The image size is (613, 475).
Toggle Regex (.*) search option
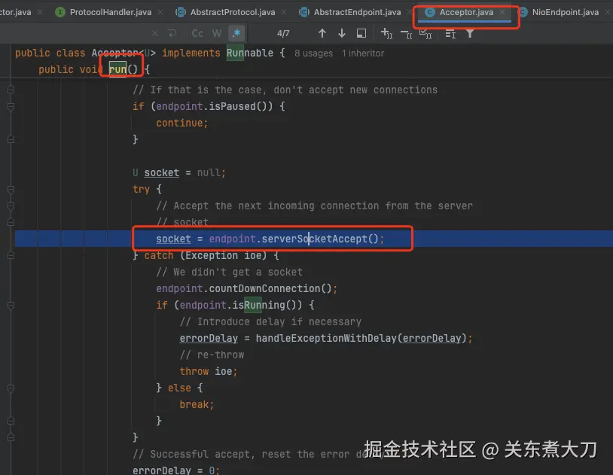(236, 34)
